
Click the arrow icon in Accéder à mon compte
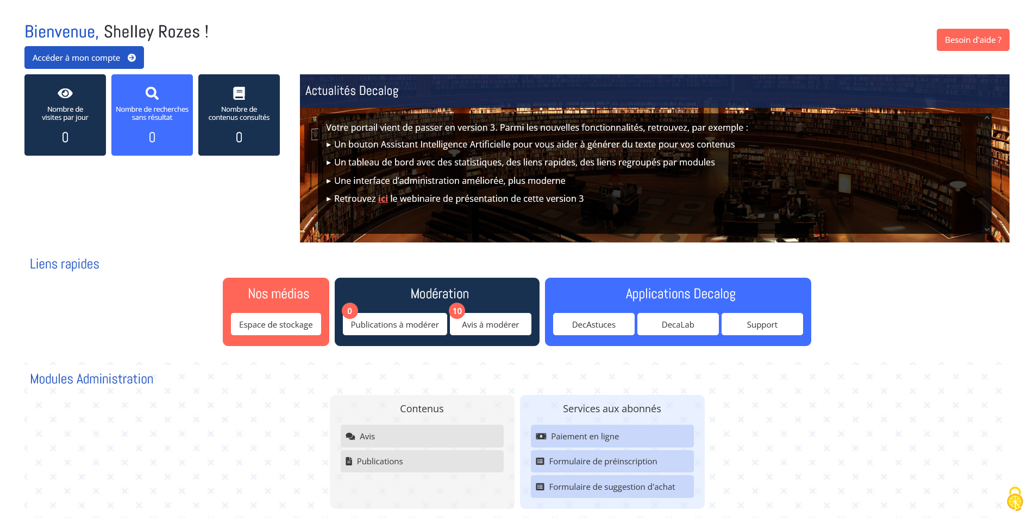(x=131, y=58)
